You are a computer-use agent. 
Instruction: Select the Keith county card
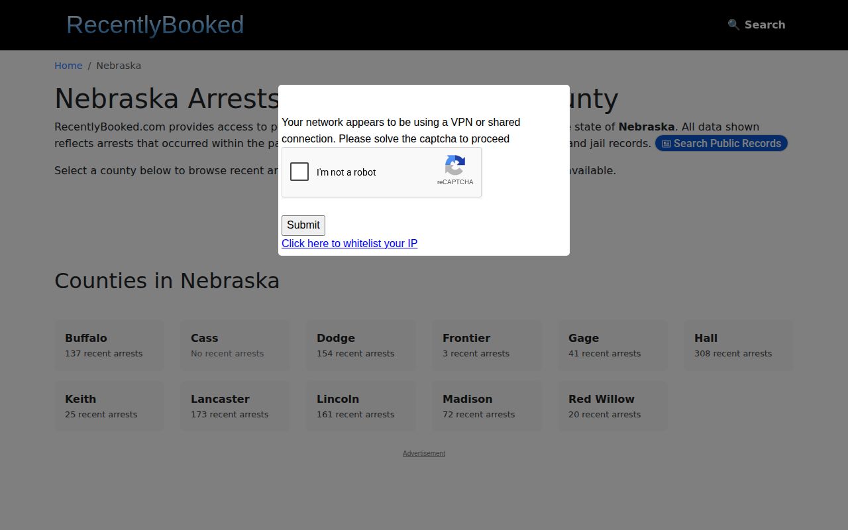[109, 406]
